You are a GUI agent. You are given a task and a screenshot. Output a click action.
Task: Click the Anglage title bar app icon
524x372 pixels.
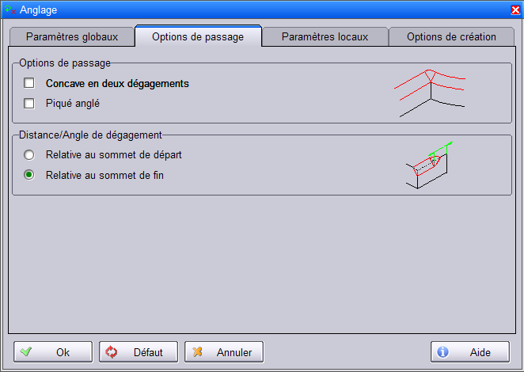(10, 10)
